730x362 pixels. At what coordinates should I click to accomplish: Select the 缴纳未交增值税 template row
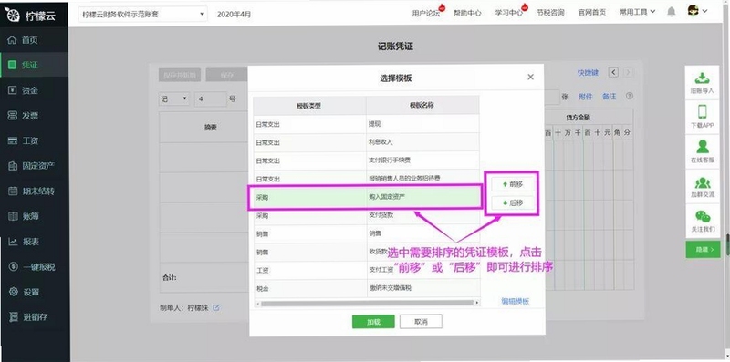coord(367,288)
